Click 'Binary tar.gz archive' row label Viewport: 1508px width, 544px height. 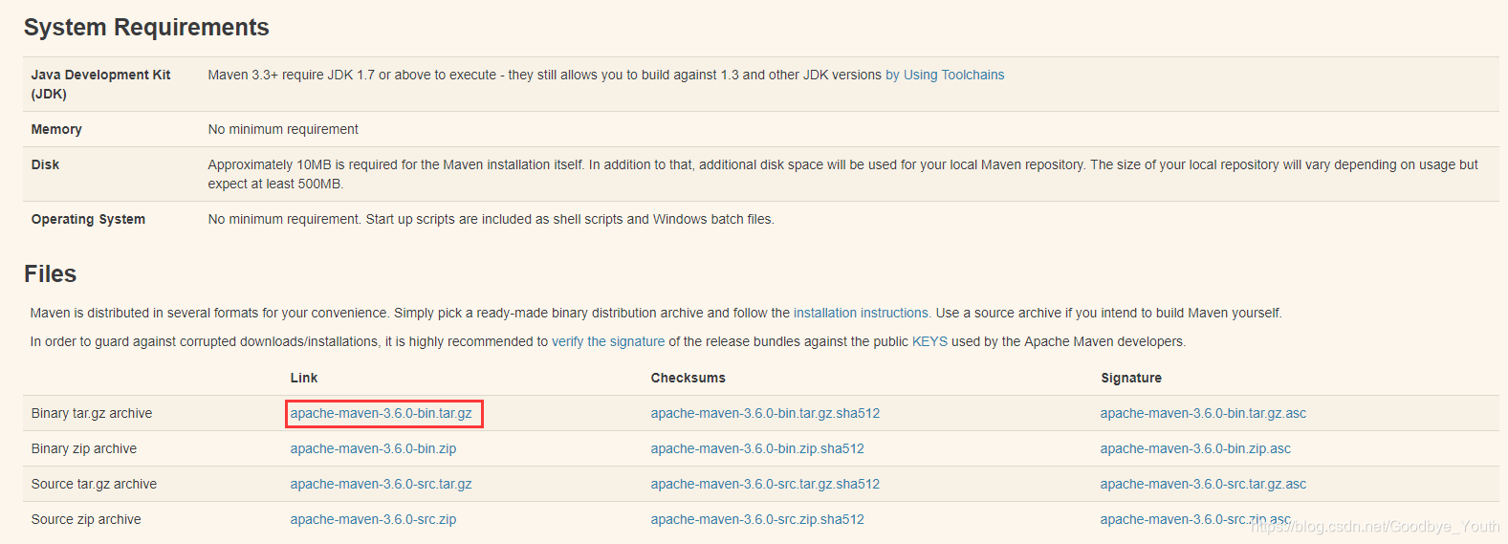tap(92, 413)
